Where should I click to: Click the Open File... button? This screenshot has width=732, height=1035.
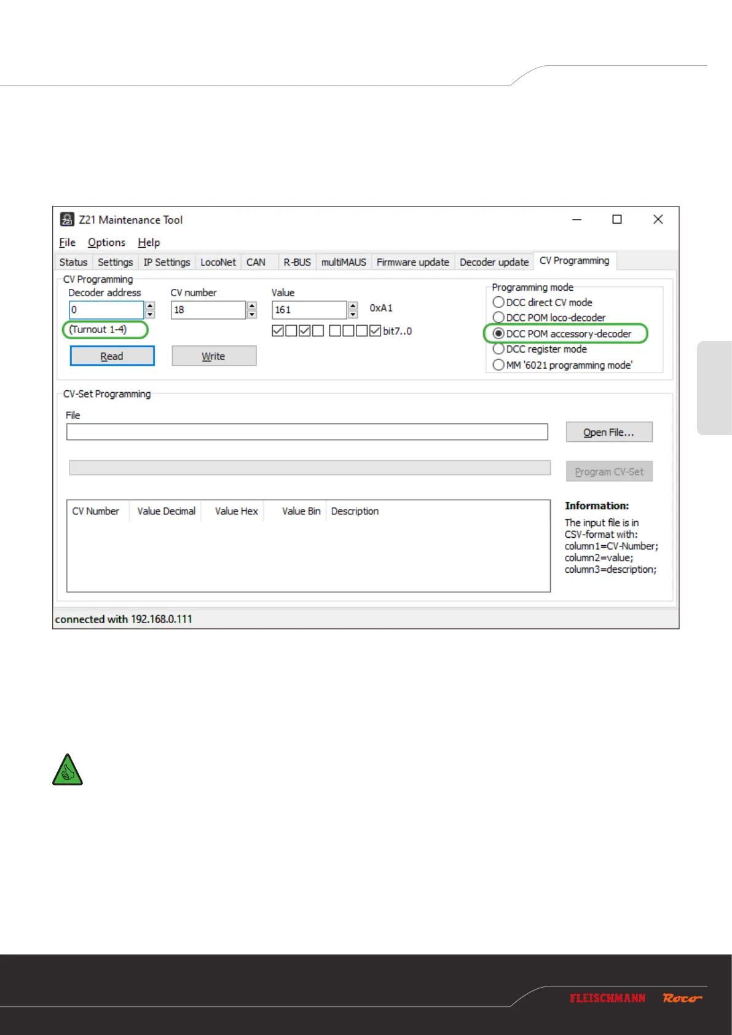pos(609,432)
